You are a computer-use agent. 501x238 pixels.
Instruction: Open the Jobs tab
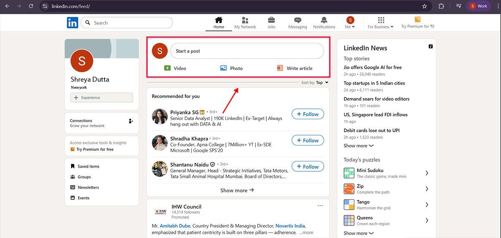pyautogui.click(x=271, y=23)
